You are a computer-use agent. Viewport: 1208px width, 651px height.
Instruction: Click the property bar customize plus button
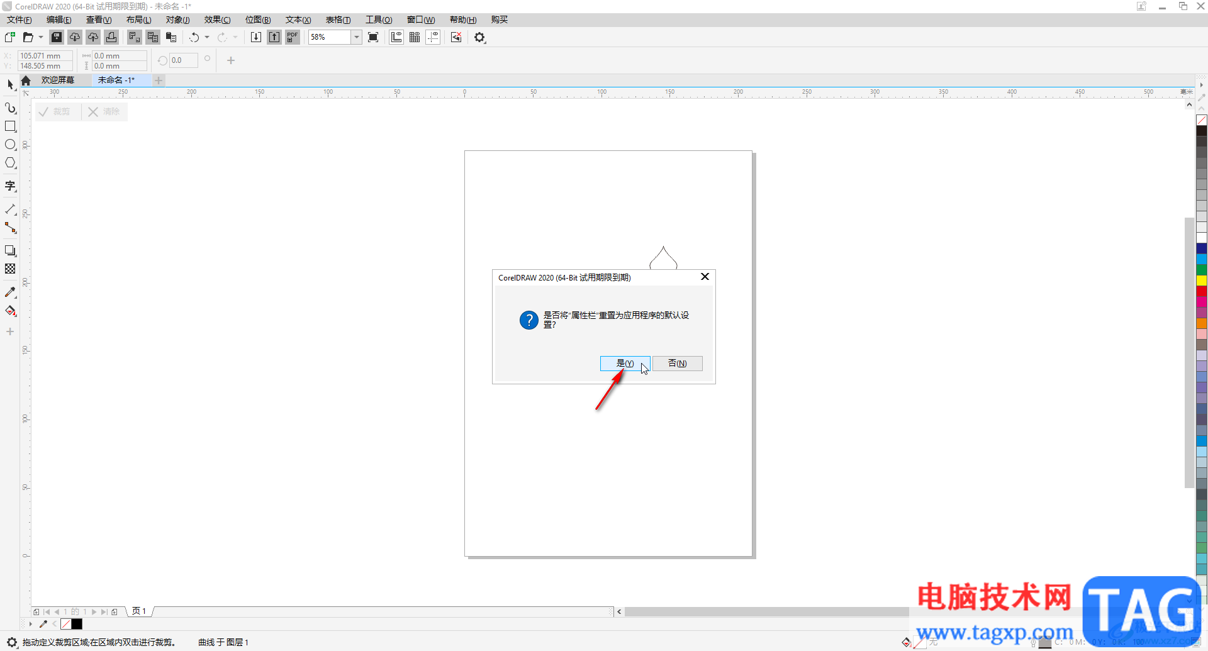point(231,60)
